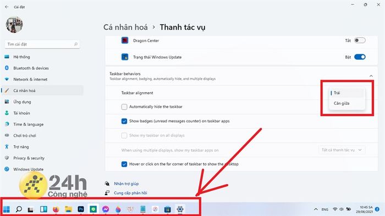Uncheck Show badges on taskbar apps
Image resolution: width=385 pixels, height=216 pixels.
(x=124, y=121)
